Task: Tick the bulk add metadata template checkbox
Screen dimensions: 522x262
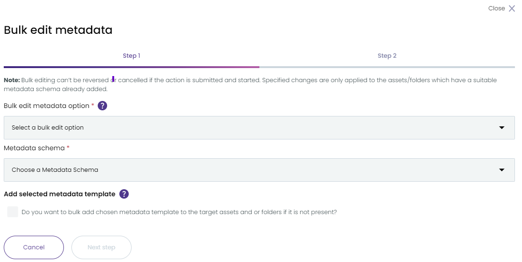Action: pos(13,212)
